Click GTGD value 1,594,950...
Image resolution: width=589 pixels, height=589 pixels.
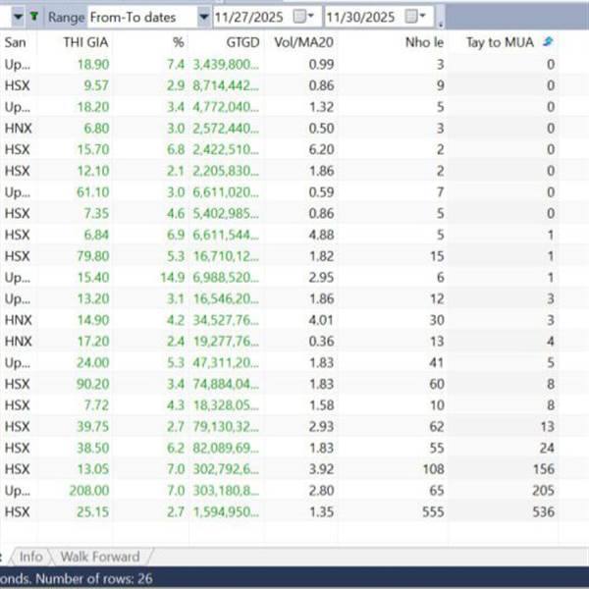pos(226,511)
